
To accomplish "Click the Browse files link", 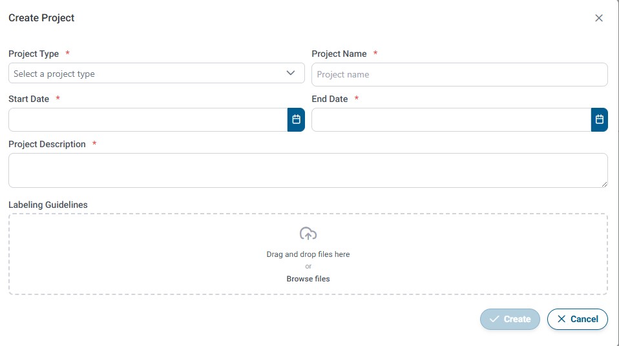I will click(x=308, y=279).
